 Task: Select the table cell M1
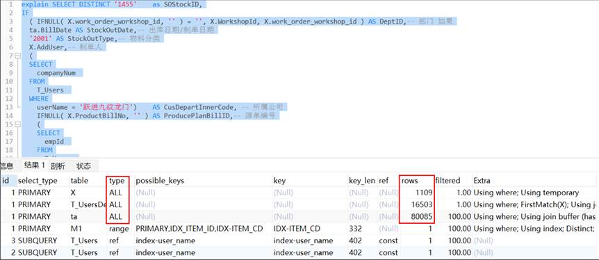pyautogui.click(x=76, y=228)
